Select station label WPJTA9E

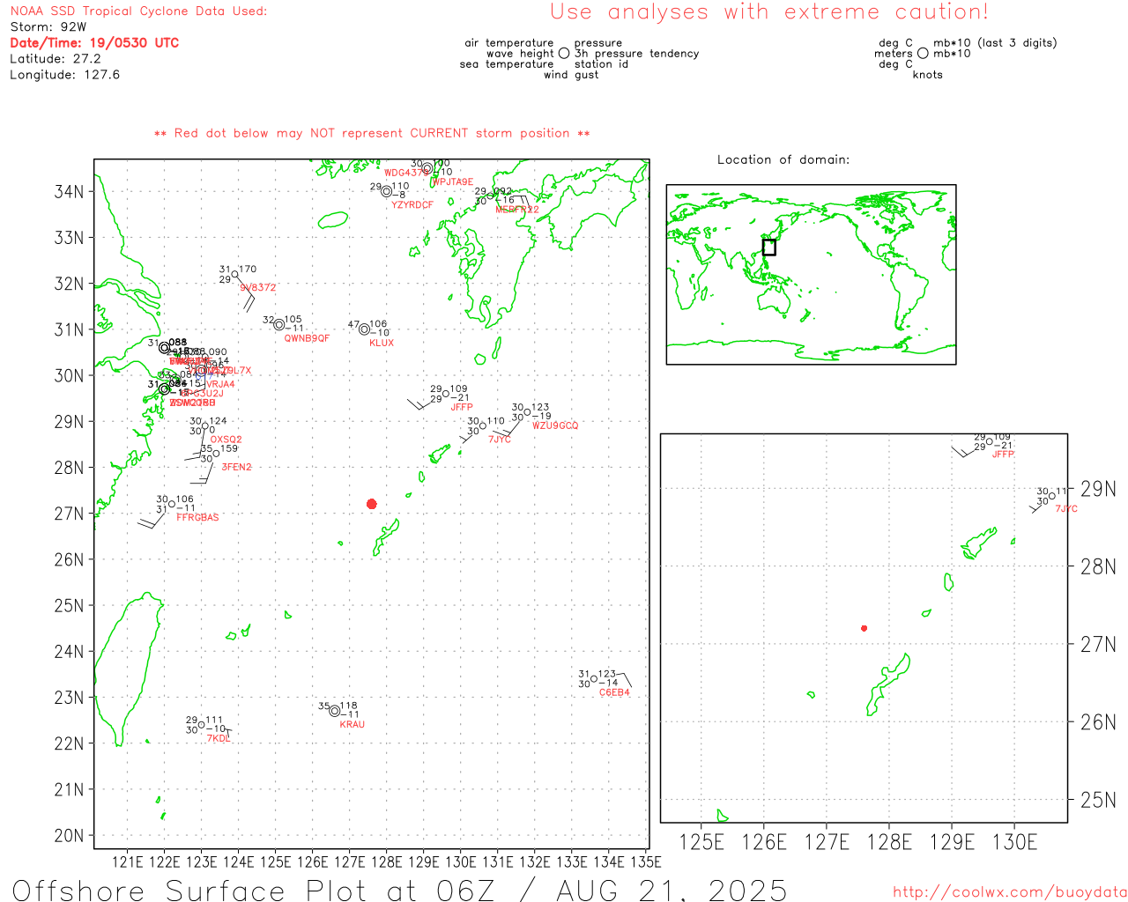tap(453, 182)
